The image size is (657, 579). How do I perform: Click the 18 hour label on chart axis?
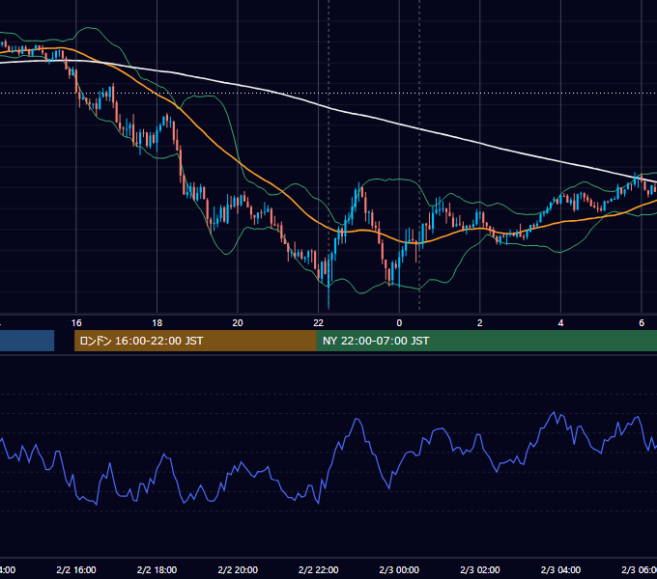pyautogui.click(x=157, y=323)
